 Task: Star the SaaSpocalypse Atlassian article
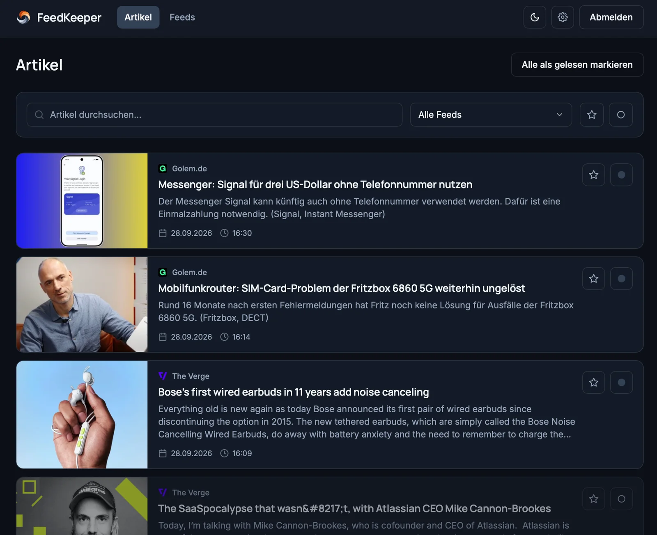tap(594, 499)
